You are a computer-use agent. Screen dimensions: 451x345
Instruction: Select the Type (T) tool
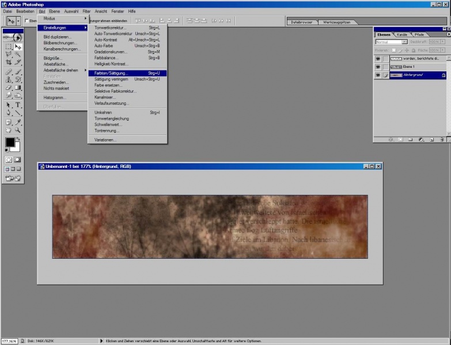pyautogui.click(x=18, y=105)
